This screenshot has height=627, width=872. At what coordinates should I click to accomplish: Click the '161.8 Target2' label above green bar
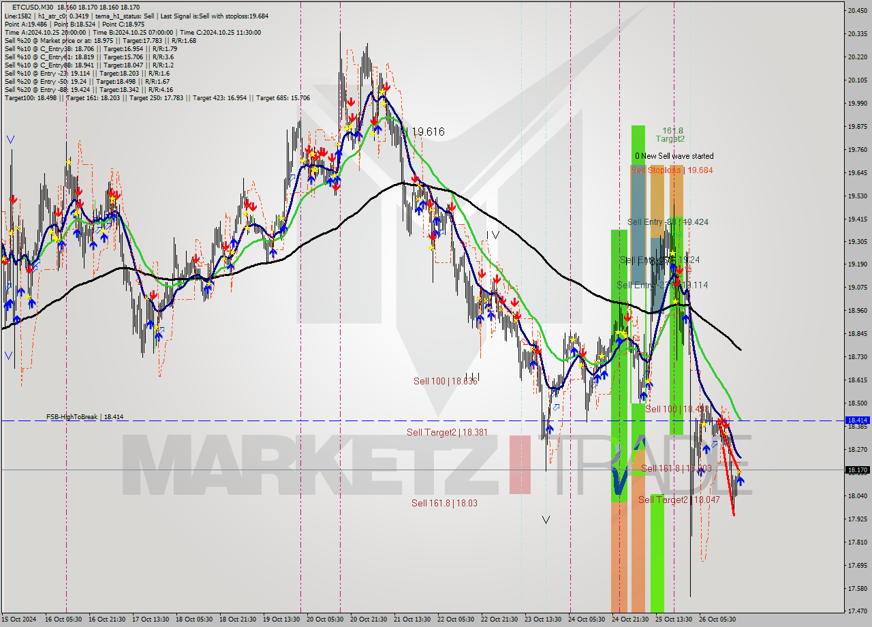click(x=672, y=134)
